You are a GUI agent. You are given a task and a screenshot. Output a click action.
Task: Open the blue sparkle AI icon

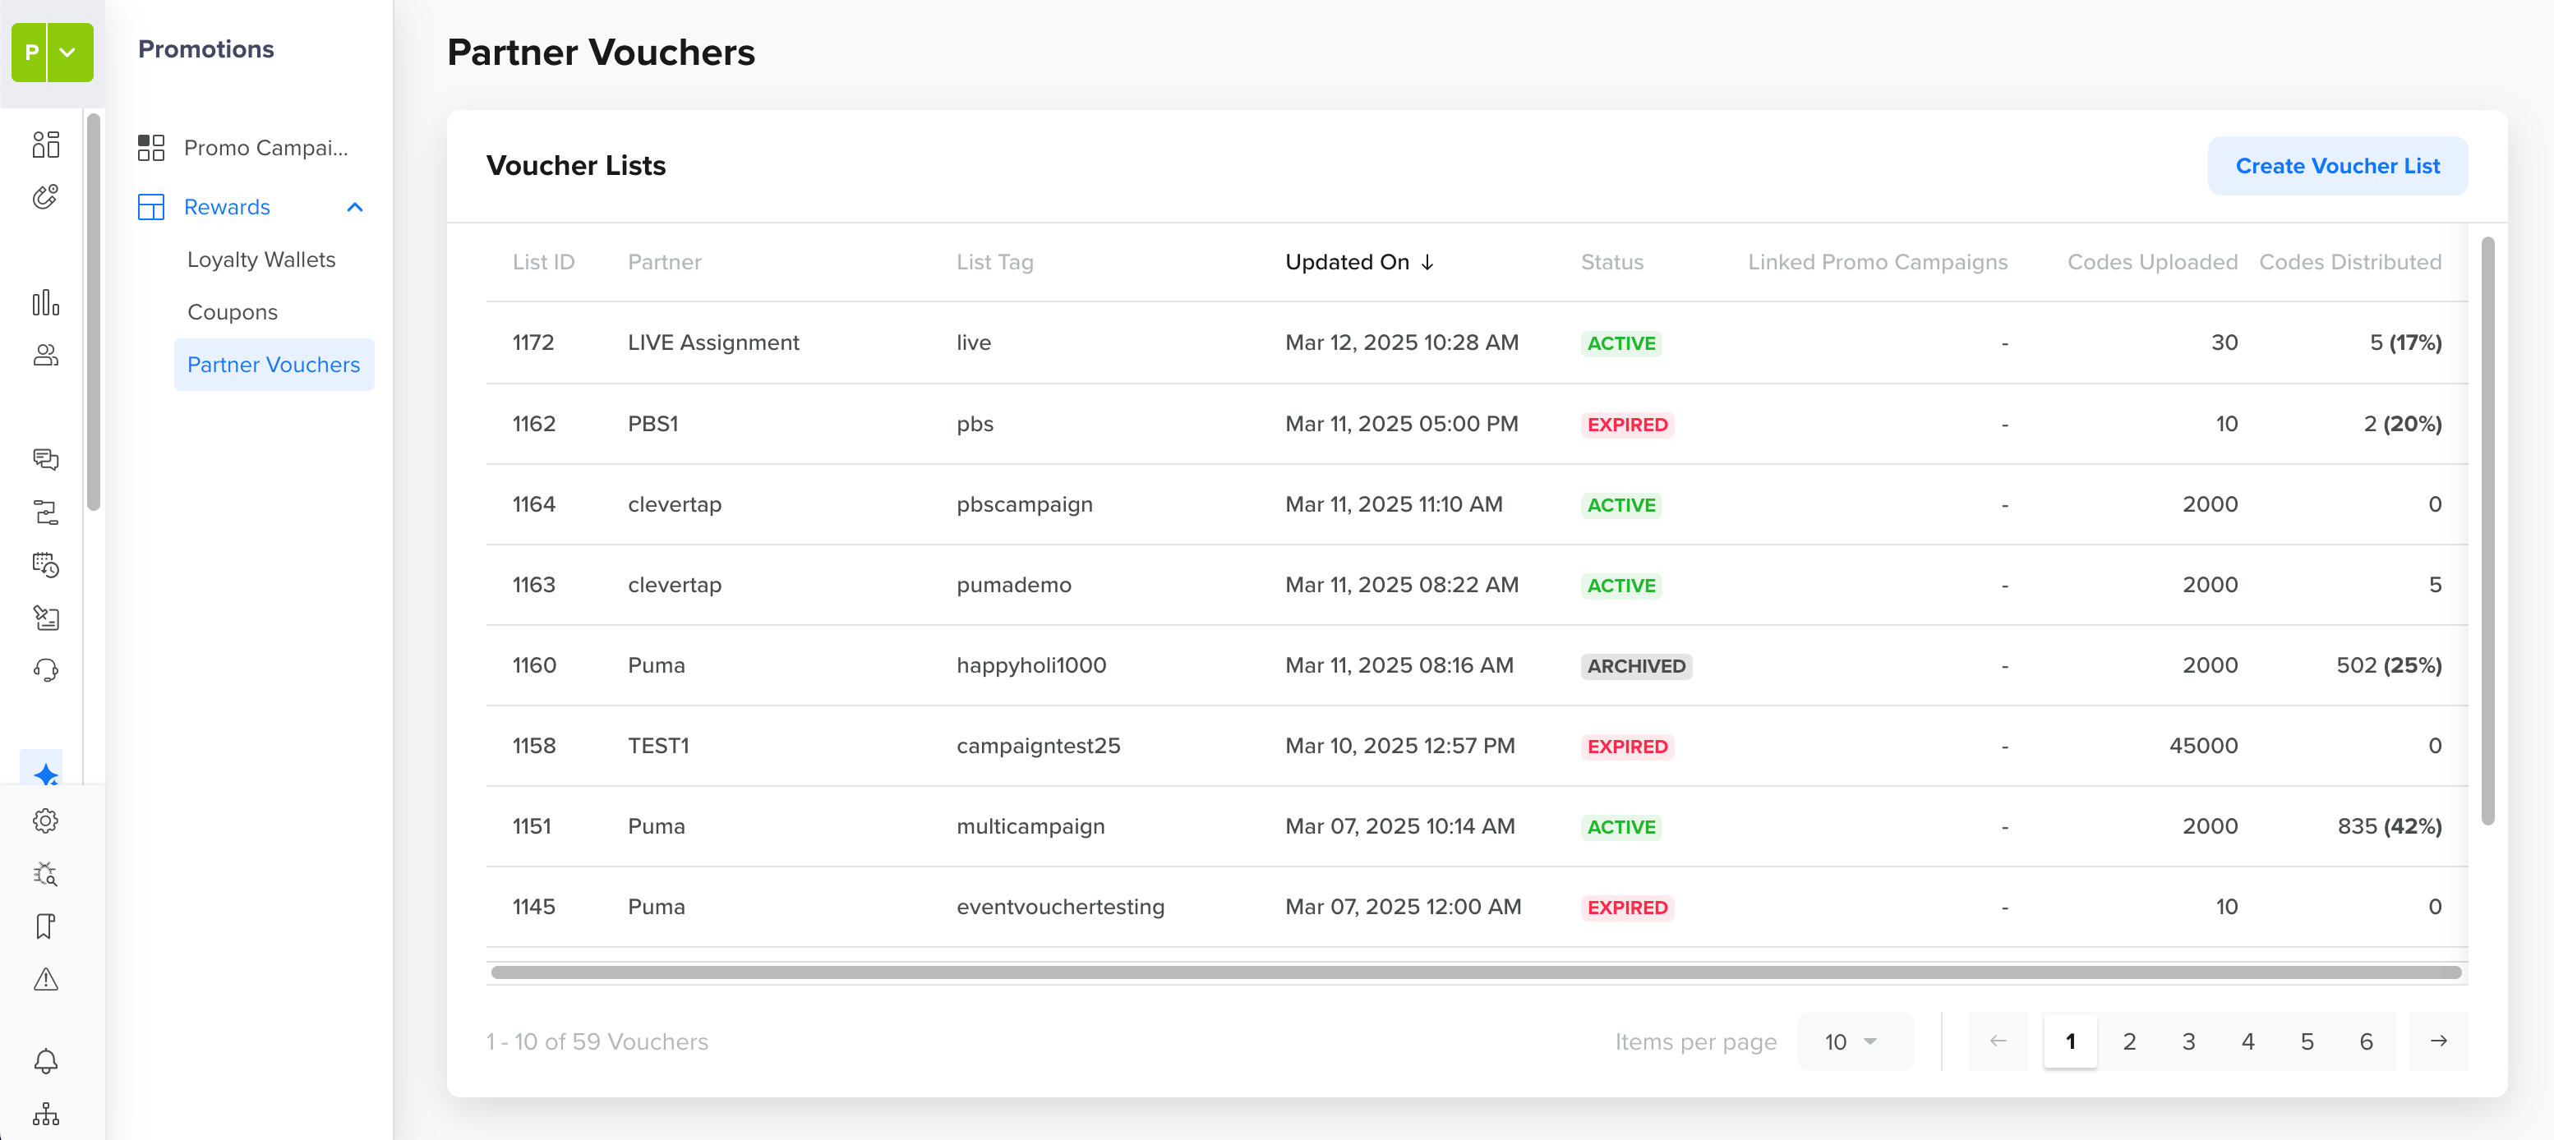tap(44, 773)
